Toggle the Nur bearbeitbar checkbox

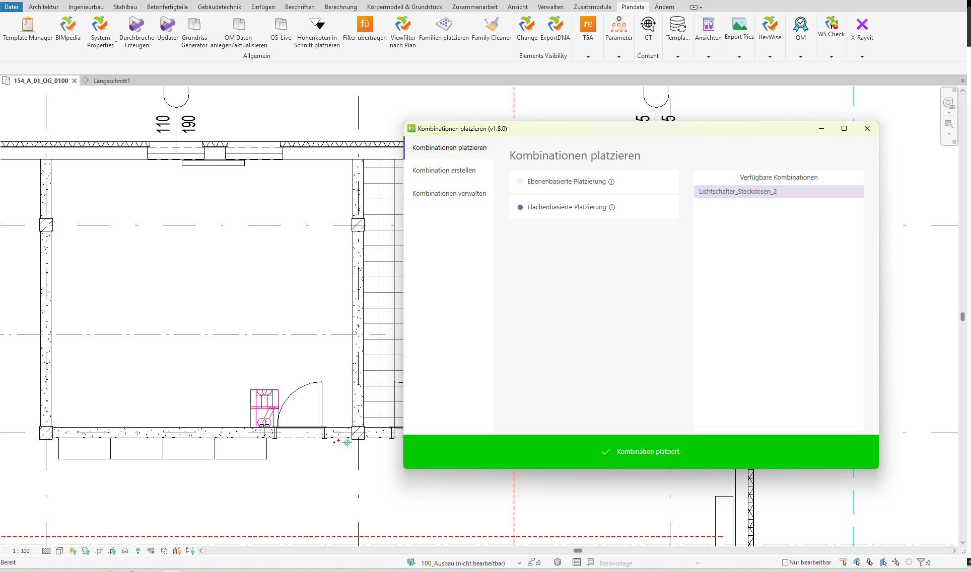click(785, 562)
